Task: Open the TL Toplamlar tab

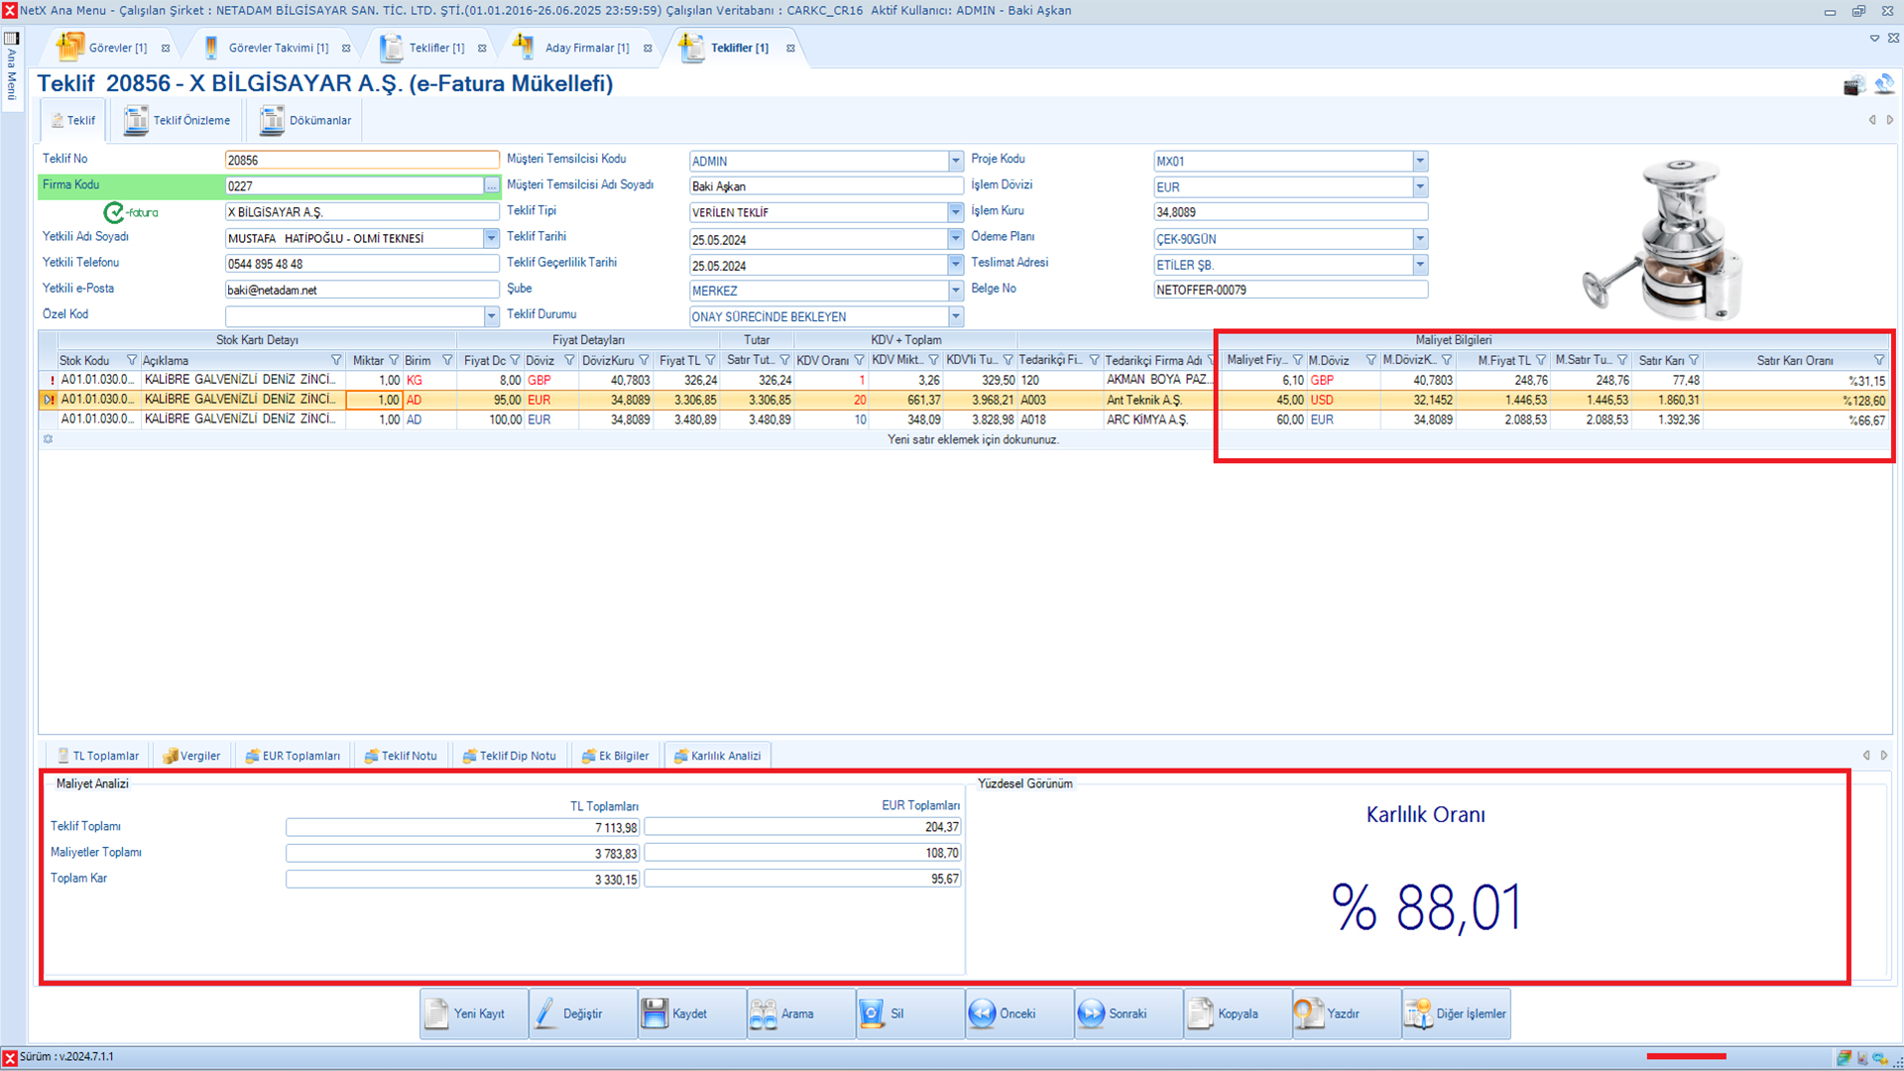Action: pos(98,756)
